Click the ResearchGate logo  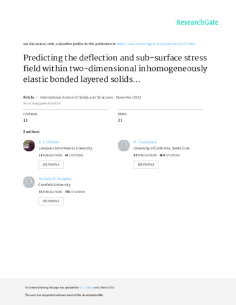[x=197, y=22]
